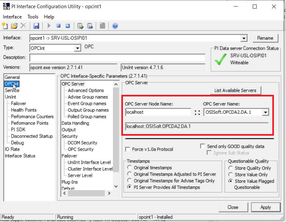Viewport: 286px width, 222px height.
Task: Click the Save floppy disk icon
Action: point(36,26)
